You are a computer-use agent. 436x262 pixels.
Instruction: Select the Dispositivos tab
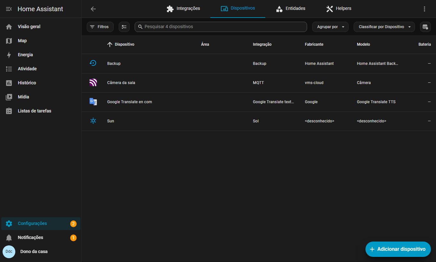click(x=238, y=9)
